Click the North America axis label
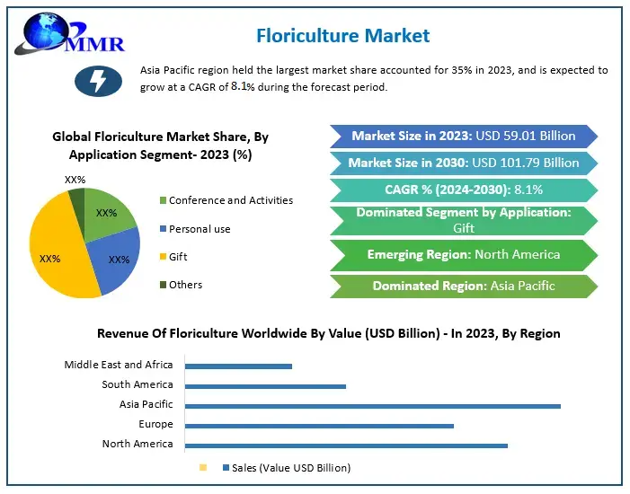Image resolution: width=630 pixels, height=494 pixels. pos(138,444)
